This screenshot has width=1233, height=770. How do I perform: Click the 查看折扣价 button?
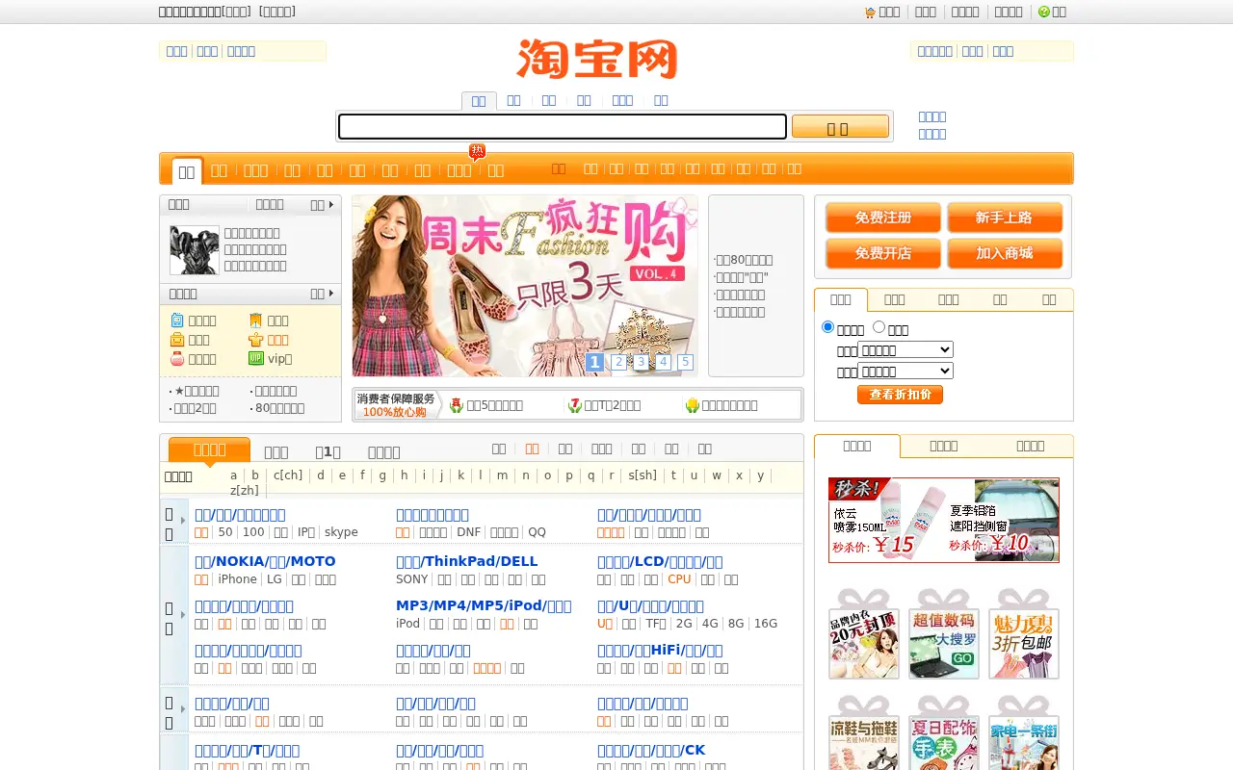900,395
